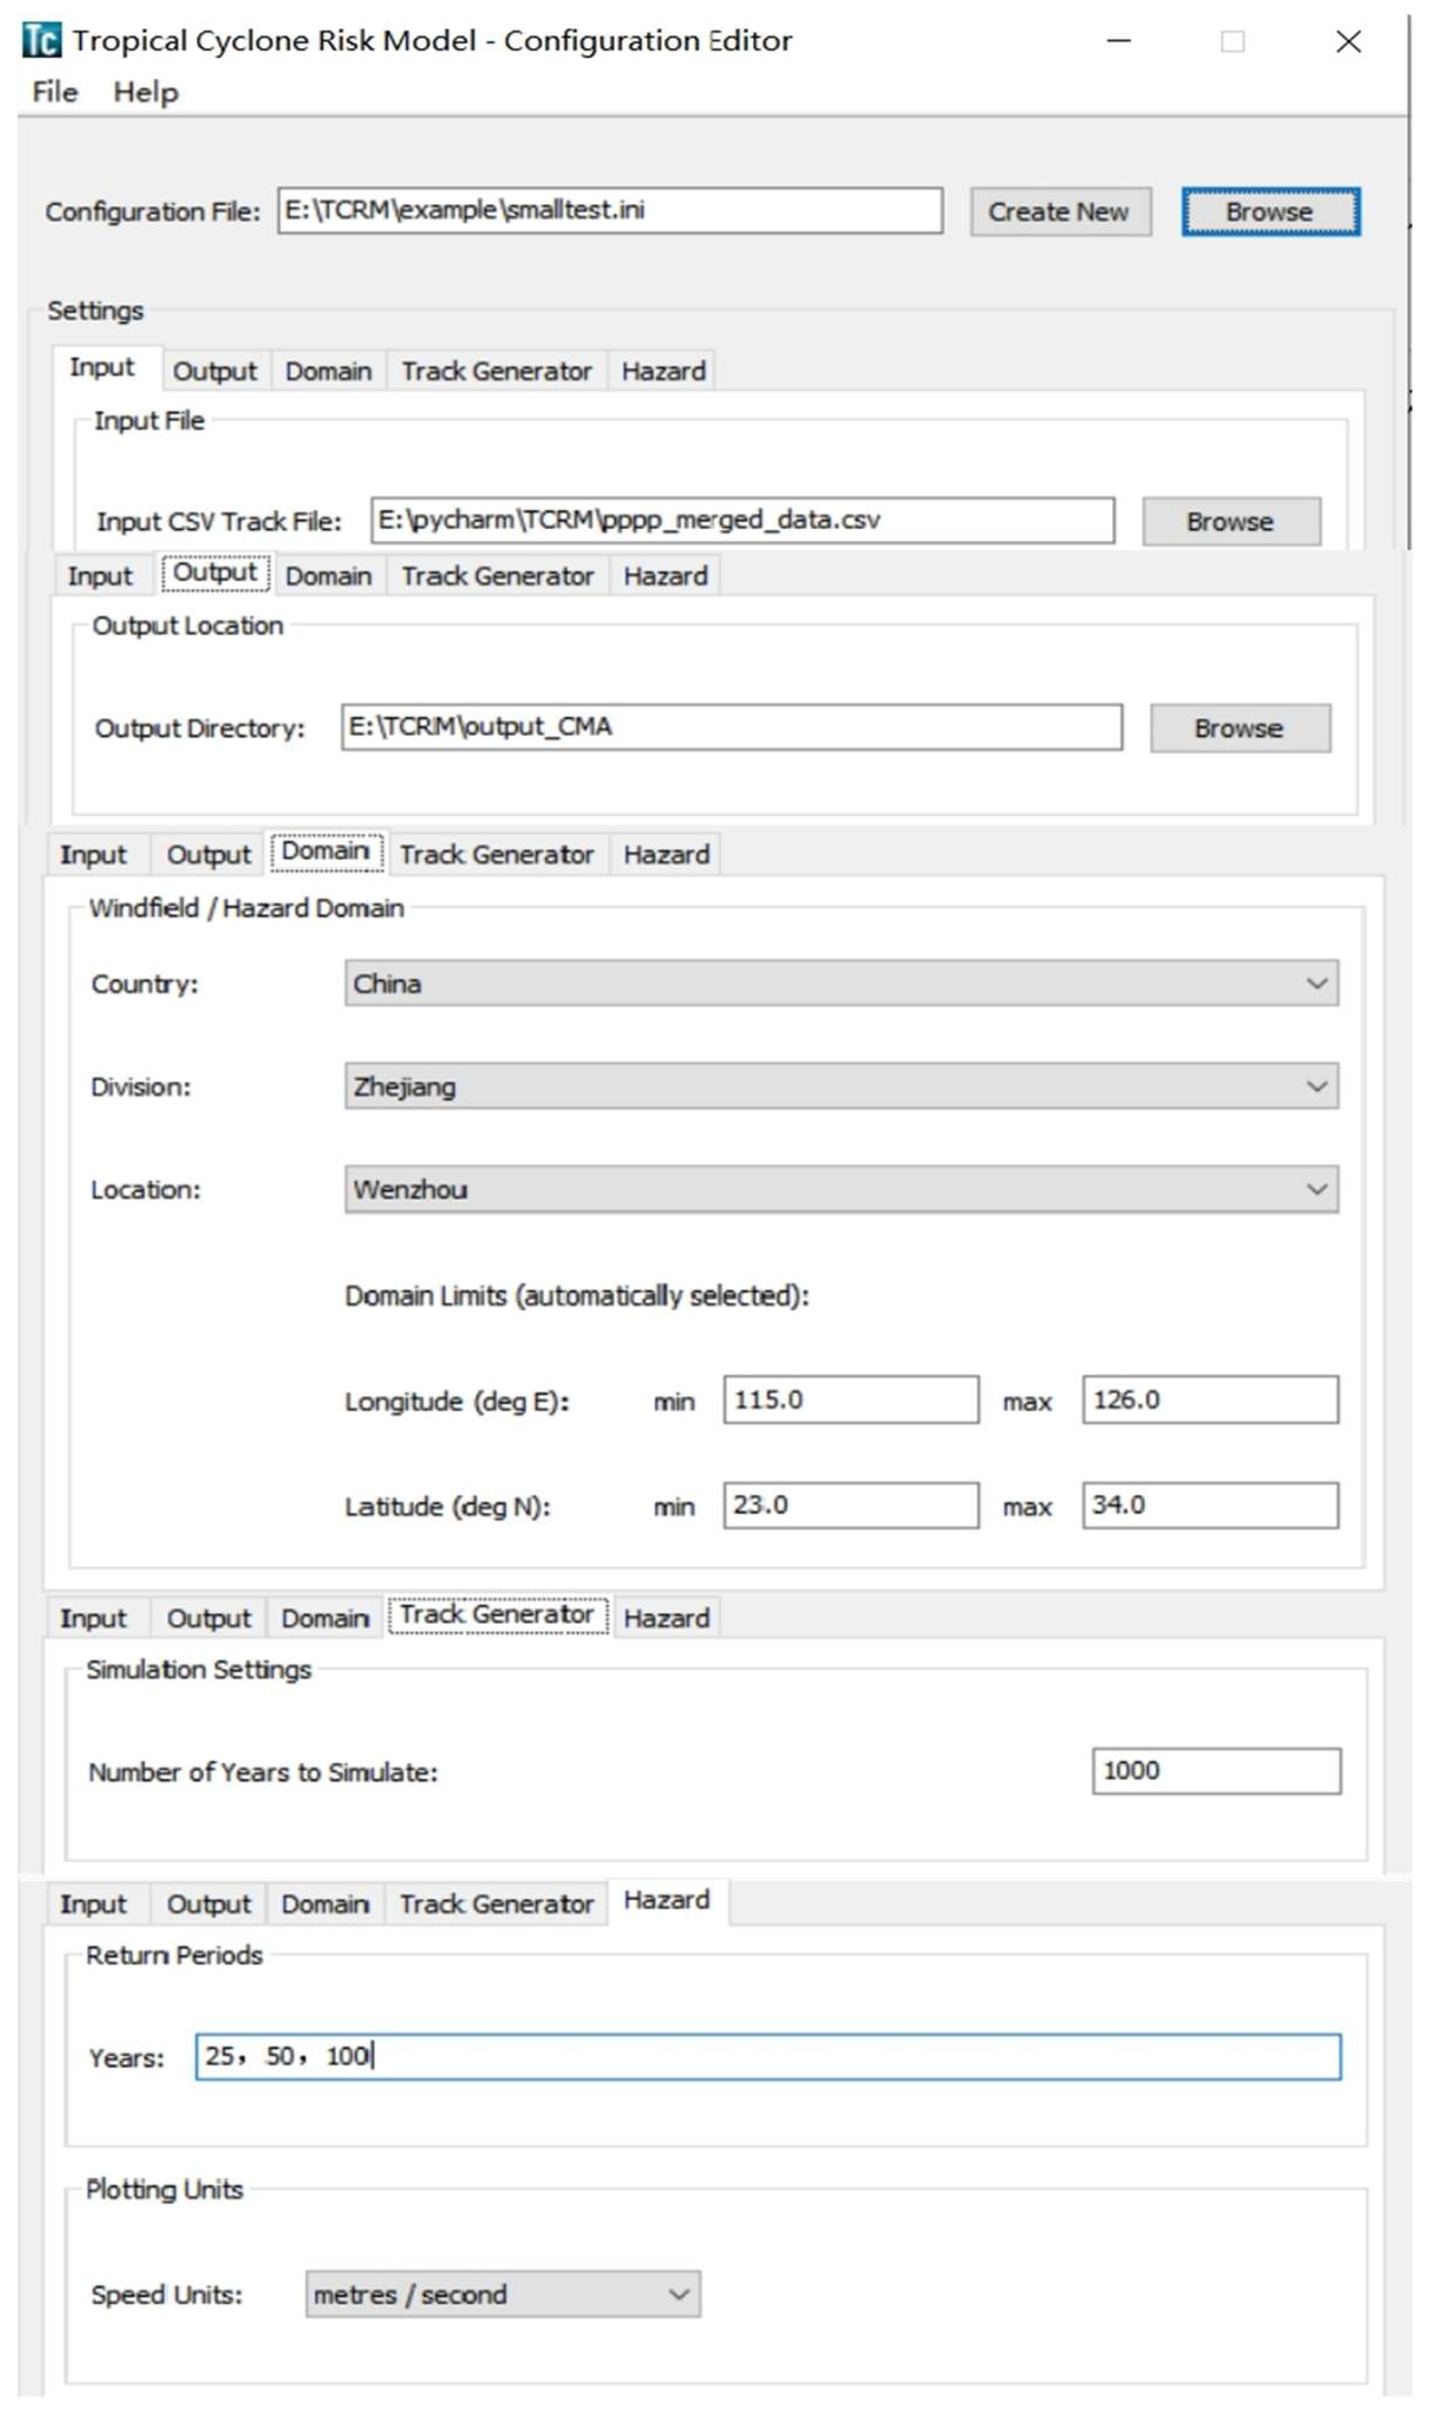
Task: Open the Division dropdown showing Zhejiang
Action: click(842, 1086)
